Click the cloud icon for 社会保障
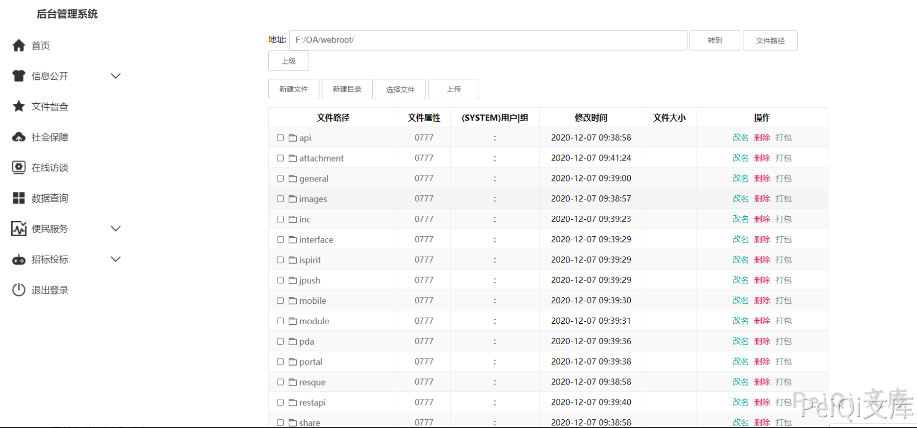This screenshot has height=428, width=917. pyautogui.click(x=19, y=137)
